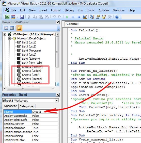The image size is (141, 143).
Task: Click the blue Help question mark icon
Action: click(x=117, y=17)
